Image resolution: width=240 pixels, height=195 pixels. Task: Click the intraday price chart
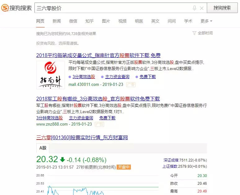(97, 184)
